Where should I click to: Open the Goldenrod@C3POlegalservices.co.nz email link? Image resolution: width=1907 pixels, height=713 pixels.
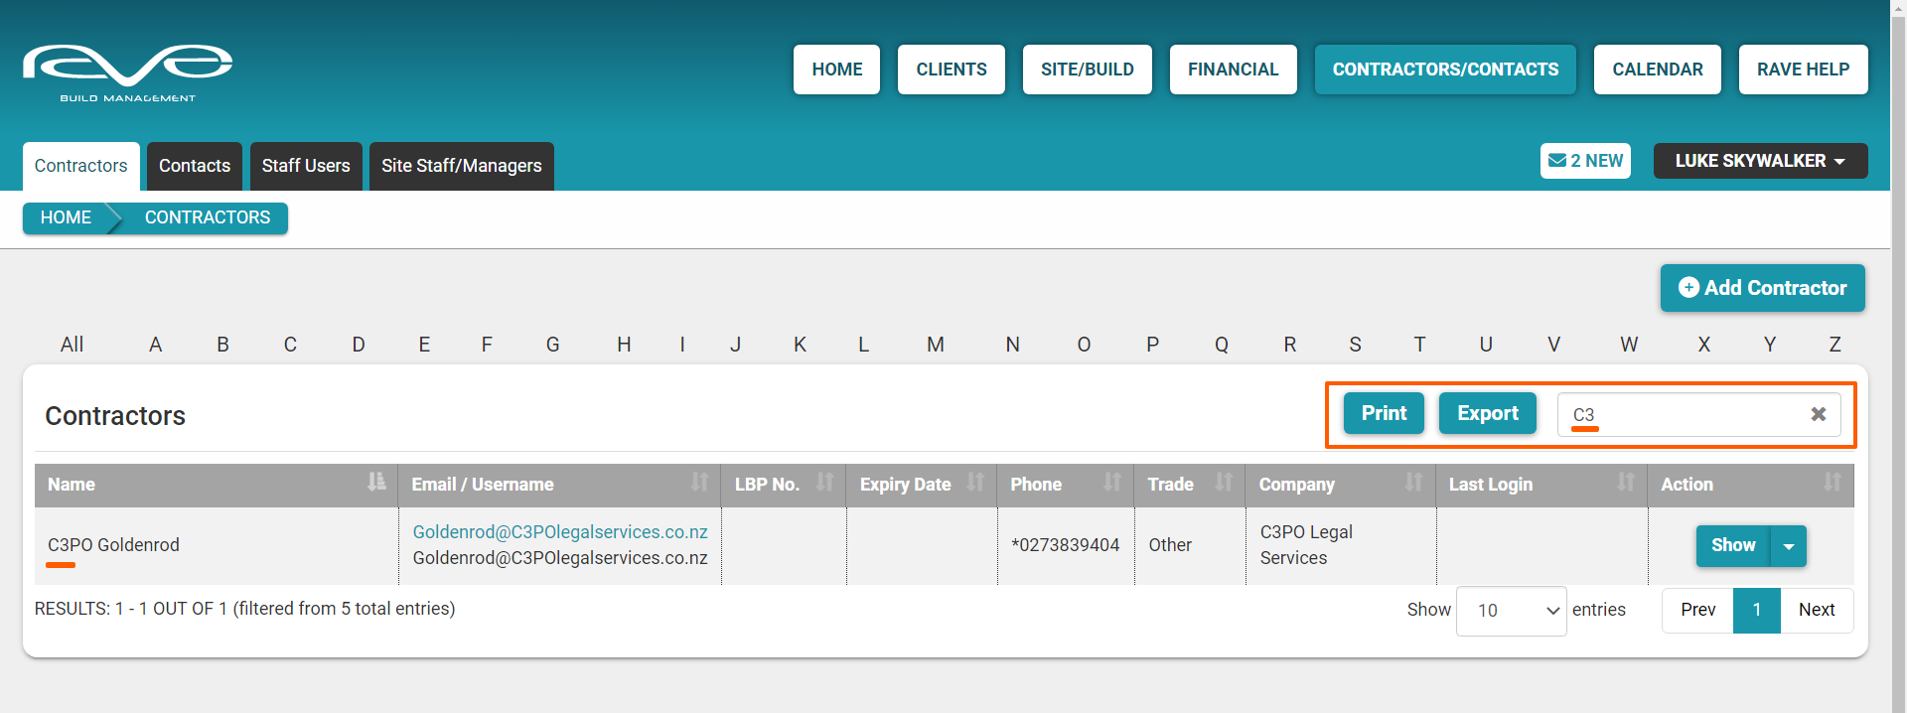pyautogui.click(x=560, y=532)
